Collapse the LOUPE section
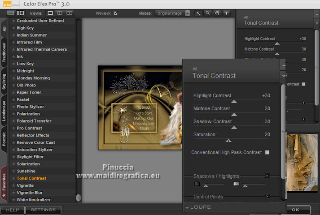The width and height of the screenshot is (320, 215). pos(187,207)
